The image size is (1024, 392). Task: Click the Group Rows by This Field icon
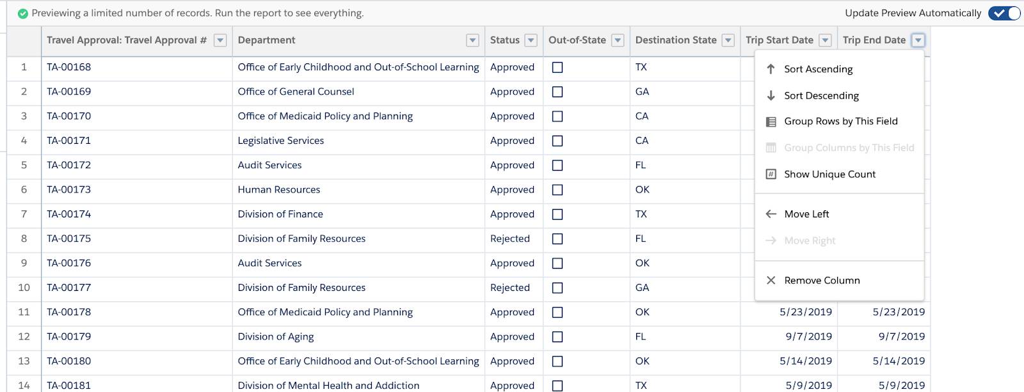pos(771,122)
